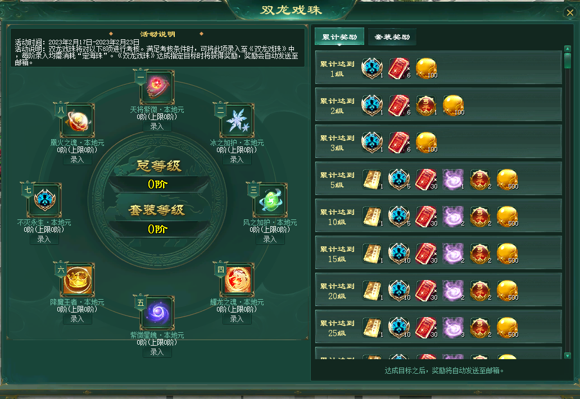Click the 天将紫微 red orb icon
Viewport: 580px width, 399px height.
click(x=157, y=87)
